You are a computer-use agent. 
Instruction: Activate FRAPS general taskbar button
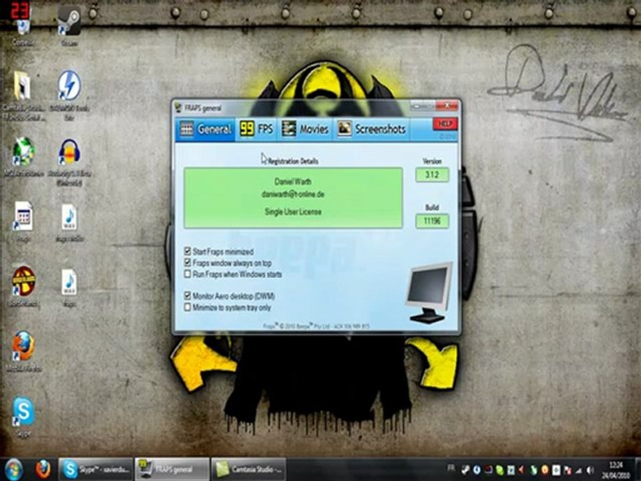(172, 470)
